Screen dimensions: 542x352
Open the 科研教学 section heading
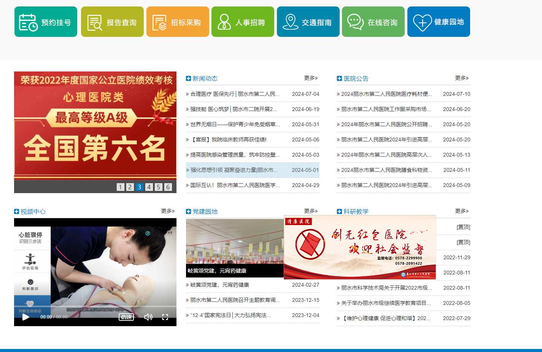[356, 211]
